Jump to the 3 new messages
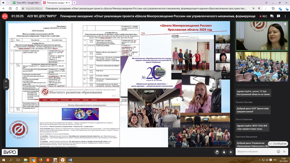290x163 pixels. (x=278, y=144)
